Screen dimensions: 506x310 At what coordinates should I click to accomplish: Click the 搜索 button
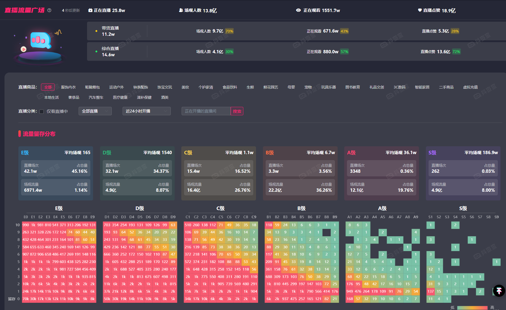(x=237, y=111)
